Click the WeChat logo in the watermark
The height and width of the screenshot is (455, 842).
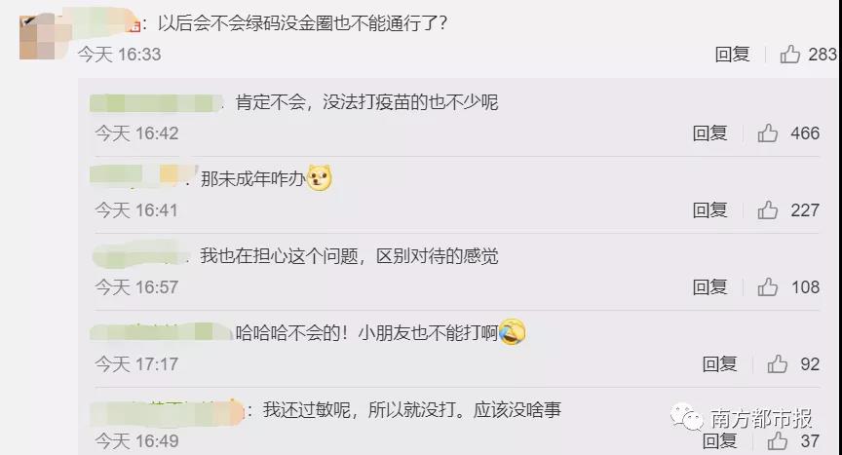click(x=686, y=417)
